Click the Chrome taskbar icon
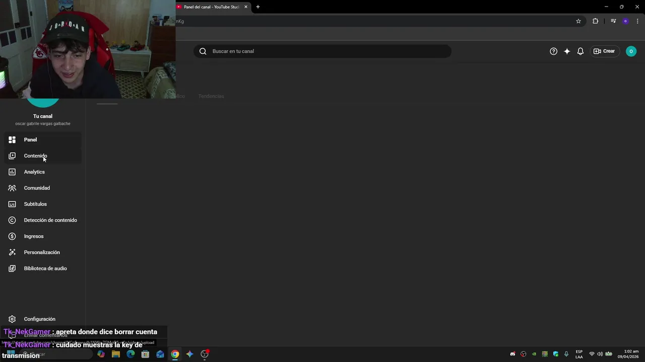The width and height of the screenshot is (645, 362). pos(175,354)
